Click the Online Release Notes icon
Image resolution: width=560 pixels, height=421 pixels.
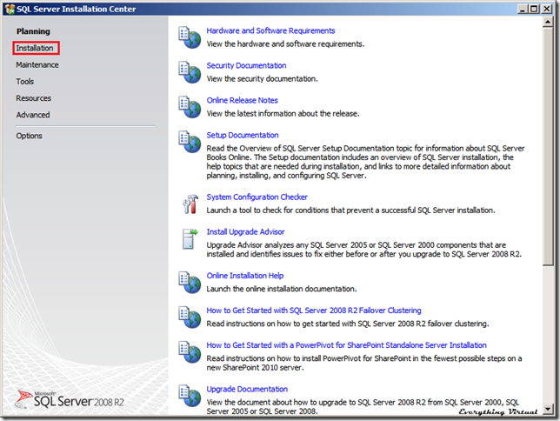(190, 107)
